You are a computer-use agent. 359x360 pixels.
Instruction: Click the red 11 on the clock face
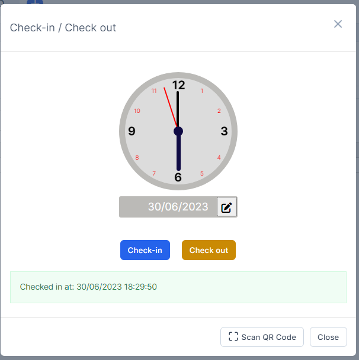[x=154, y=91]
